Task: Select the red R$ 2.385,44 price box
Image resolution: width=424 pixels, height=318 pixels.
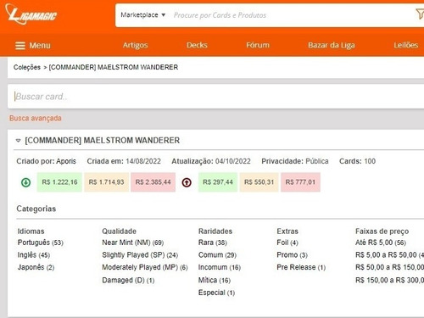Action: pyautogui.click(x=153, y=182)
